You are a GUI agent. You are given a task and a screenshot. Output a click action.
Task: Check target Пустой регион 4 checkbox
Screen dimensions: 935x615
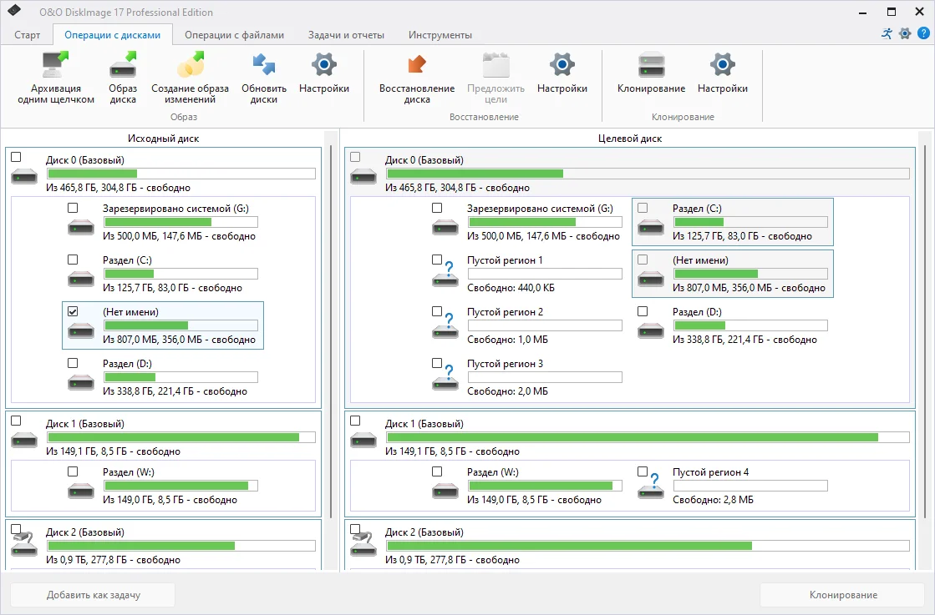click(x=643, y=471)
